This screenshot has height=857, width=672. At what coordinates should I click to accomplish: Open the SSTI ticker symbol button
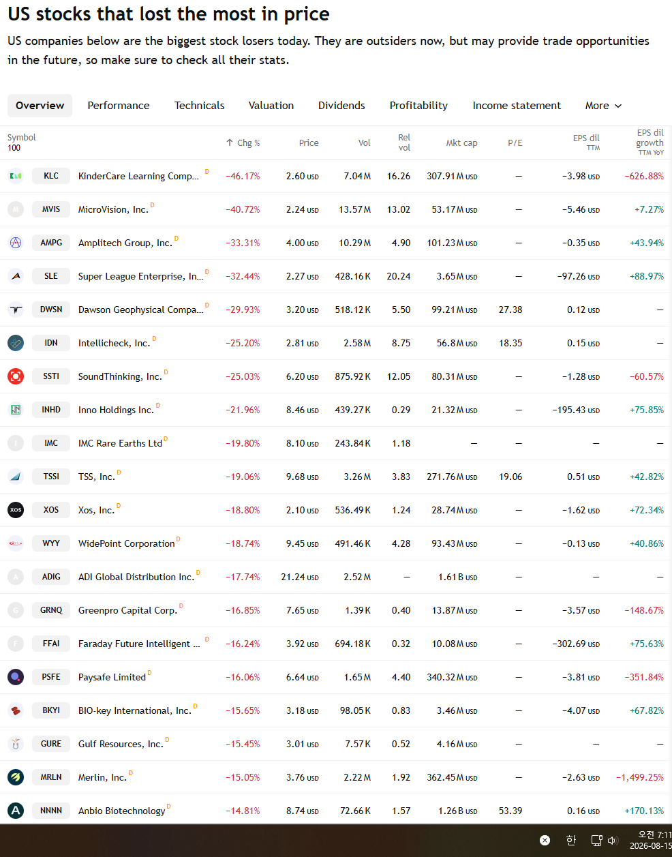point(51,376)
